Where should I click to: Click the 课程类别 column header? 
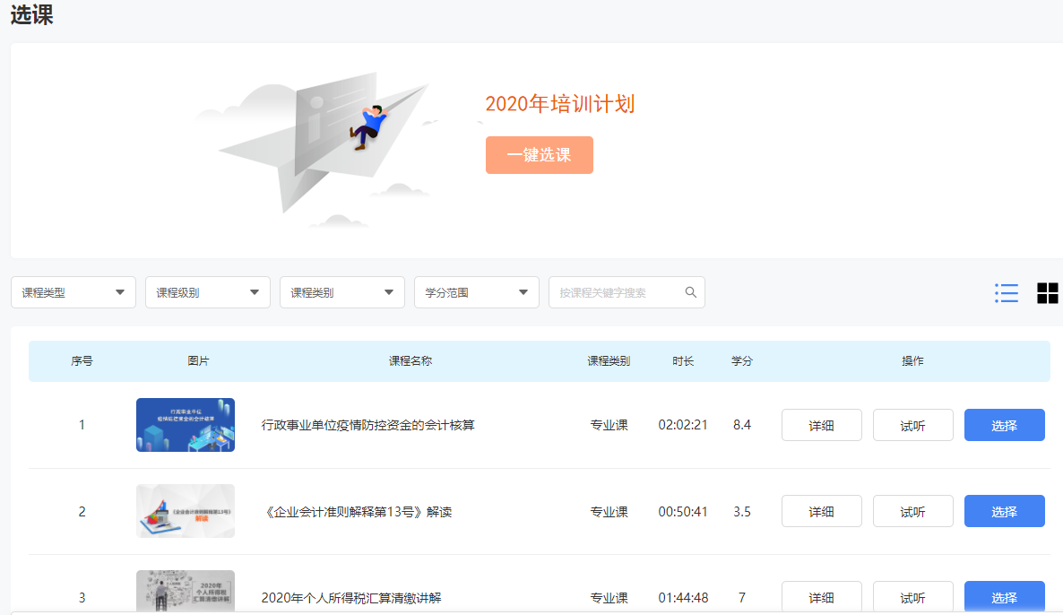coord(608,360)
